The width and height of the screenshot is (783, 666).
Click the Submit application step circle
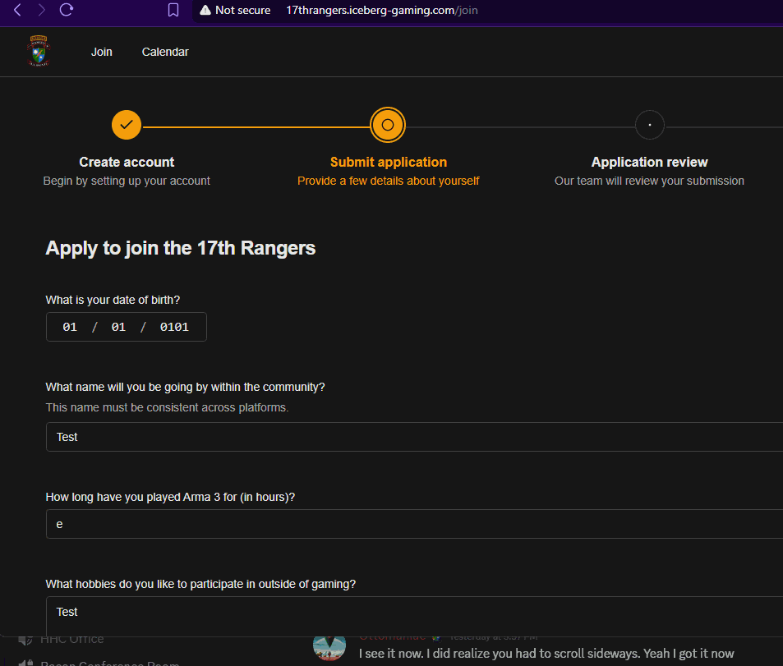tap(388, 125)
